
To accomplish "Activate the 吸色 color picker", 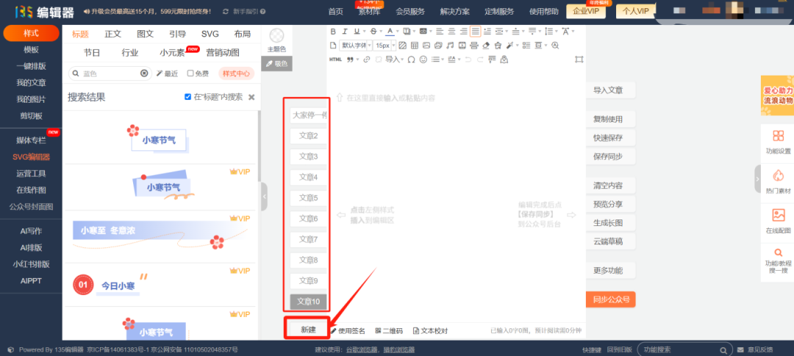I will (x=277, y=64).
